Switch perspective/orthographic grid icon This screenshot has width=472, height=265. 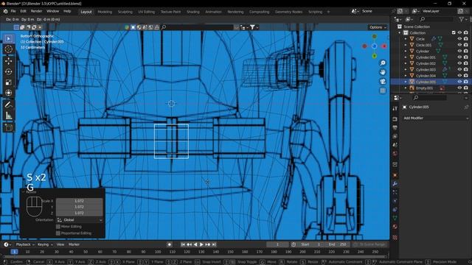(x=383, y=91)
